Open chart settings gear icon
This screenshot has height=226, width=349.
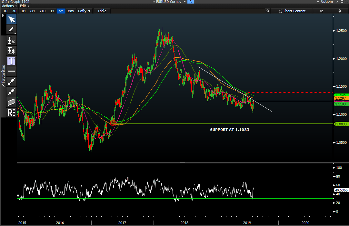[339, 11]
